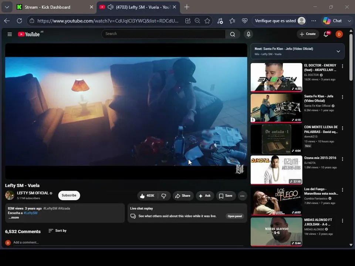Close the Kick Dashboard tab
355x266 pixels.
click(91, 7)
